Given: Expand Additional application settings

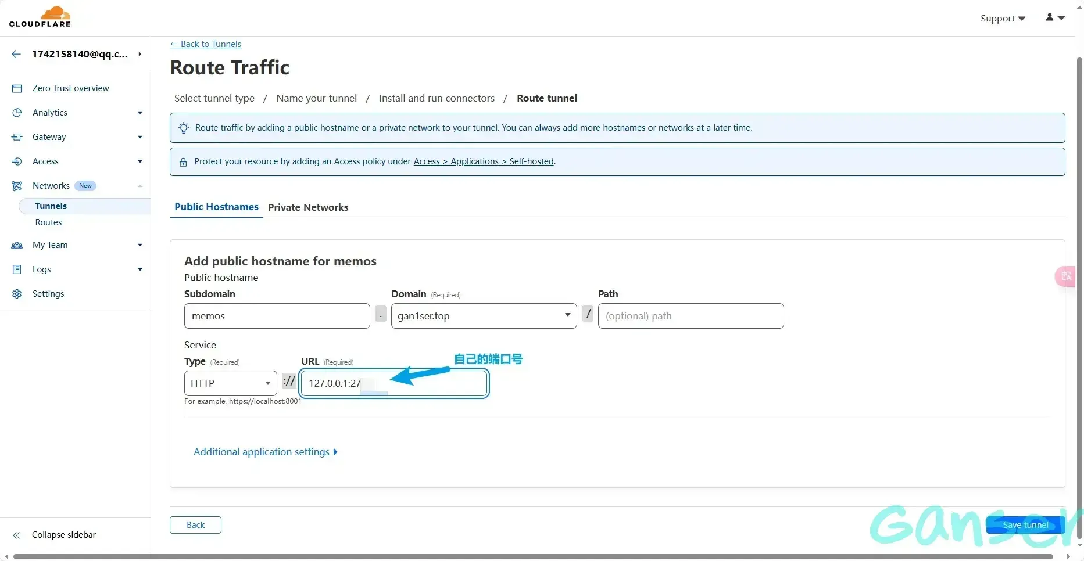Looking at the screenshot, I should coord(265,452).
